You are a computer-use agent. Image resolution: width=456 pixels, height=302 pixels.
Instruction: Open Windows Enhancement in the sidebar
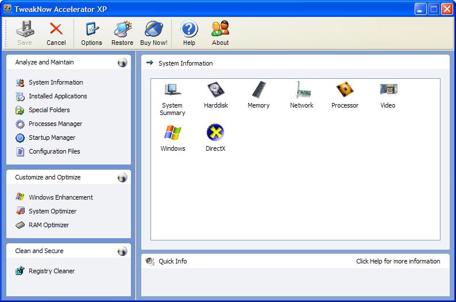[55, 197]
